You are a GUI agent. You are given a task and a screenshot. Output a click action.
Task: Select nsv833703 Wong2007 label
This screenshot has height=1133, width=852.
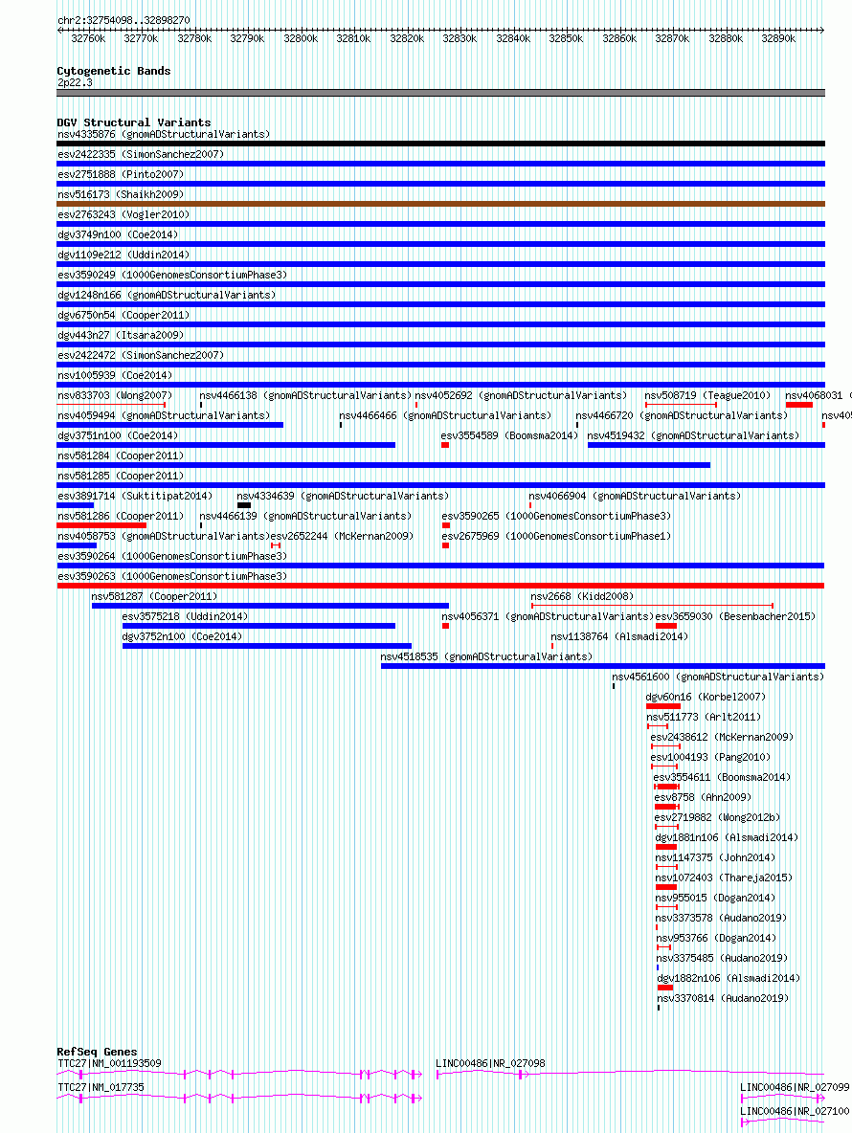[115, 396]
